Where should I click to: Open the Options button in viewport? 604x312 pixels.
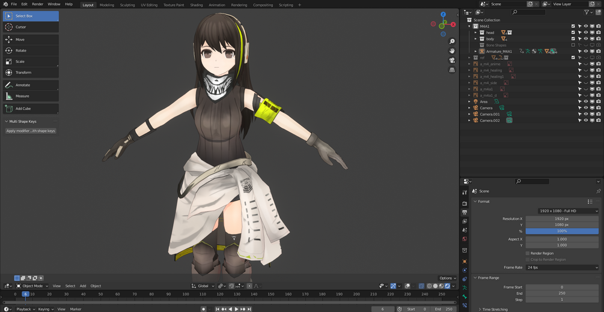447,278
